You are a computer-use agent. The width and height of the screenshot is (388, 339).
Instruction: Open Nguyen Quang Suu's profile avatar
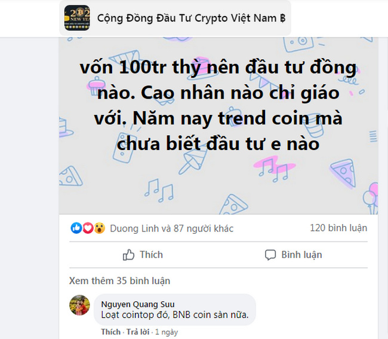coord(79,305)
